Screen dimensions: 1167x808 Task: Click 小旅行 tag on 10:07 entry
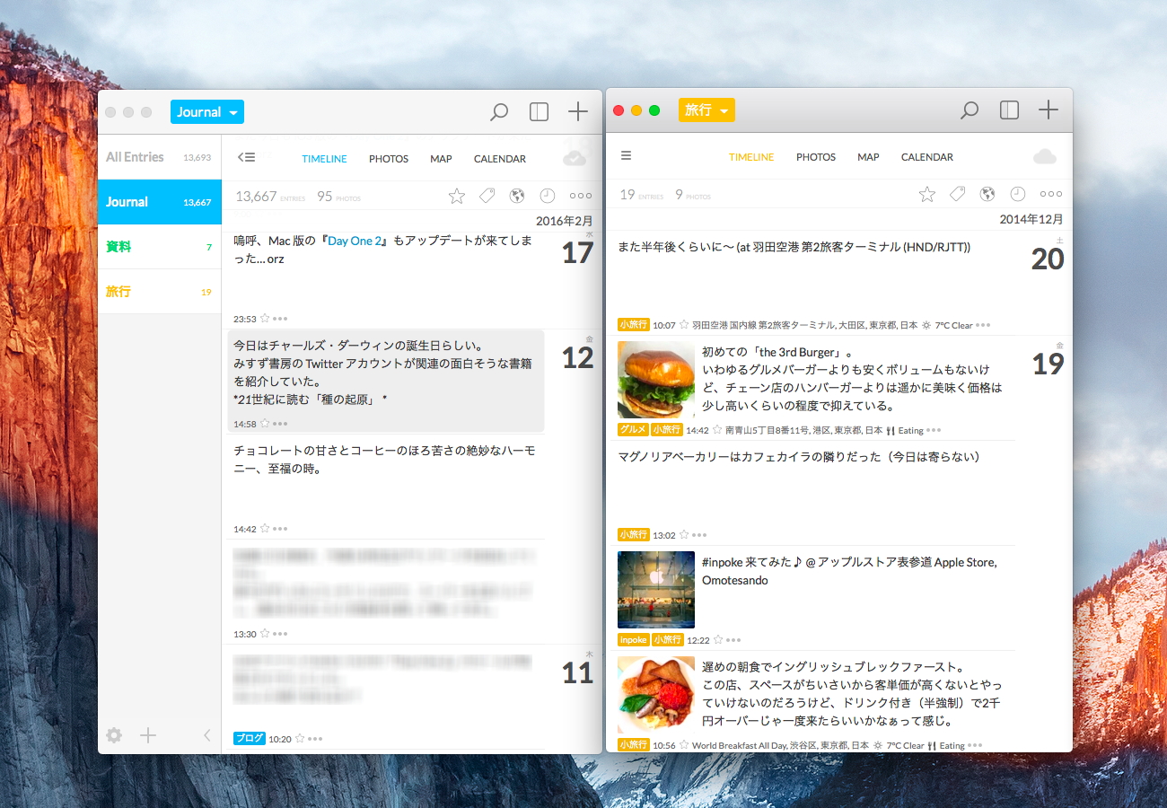click(x=634, y=324)
